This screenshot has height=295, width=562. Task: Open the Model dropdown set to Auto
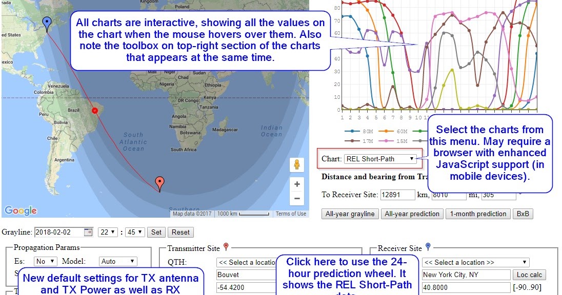[x=118, y=261]
